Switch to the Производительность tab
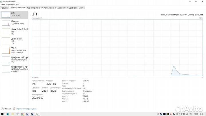Screen dimensions: 206x116 click(18, 8)
